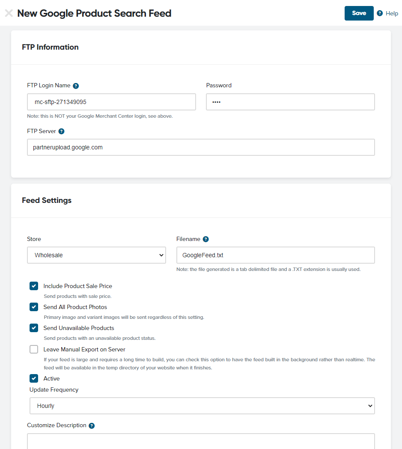Click the 'Primary image and variant images' hint
The height and width of the screenshot is (449, 402).
click(124, 317)
